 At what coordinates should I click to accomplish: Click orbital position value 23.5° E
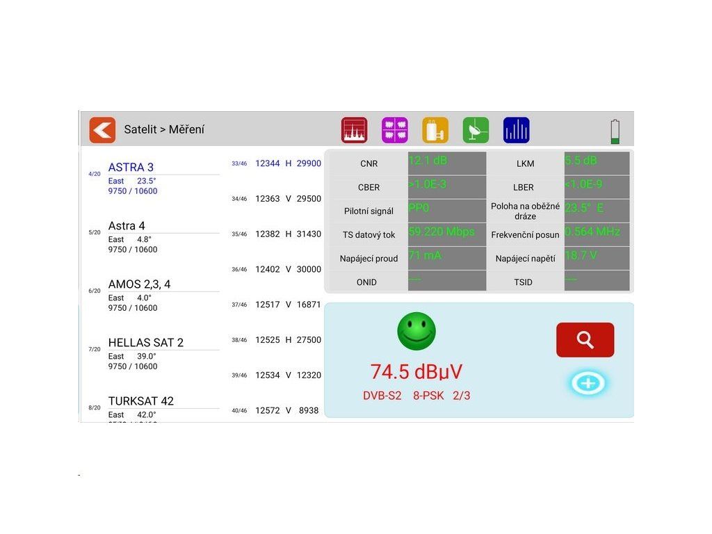(597, 211)
